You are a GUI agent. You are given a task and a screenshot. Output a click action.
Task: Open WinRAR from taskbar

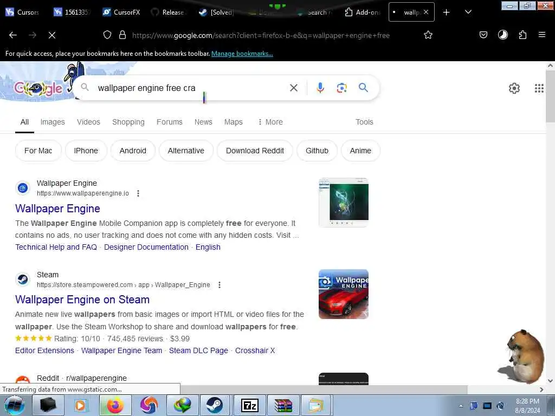[x=283, y=405]
